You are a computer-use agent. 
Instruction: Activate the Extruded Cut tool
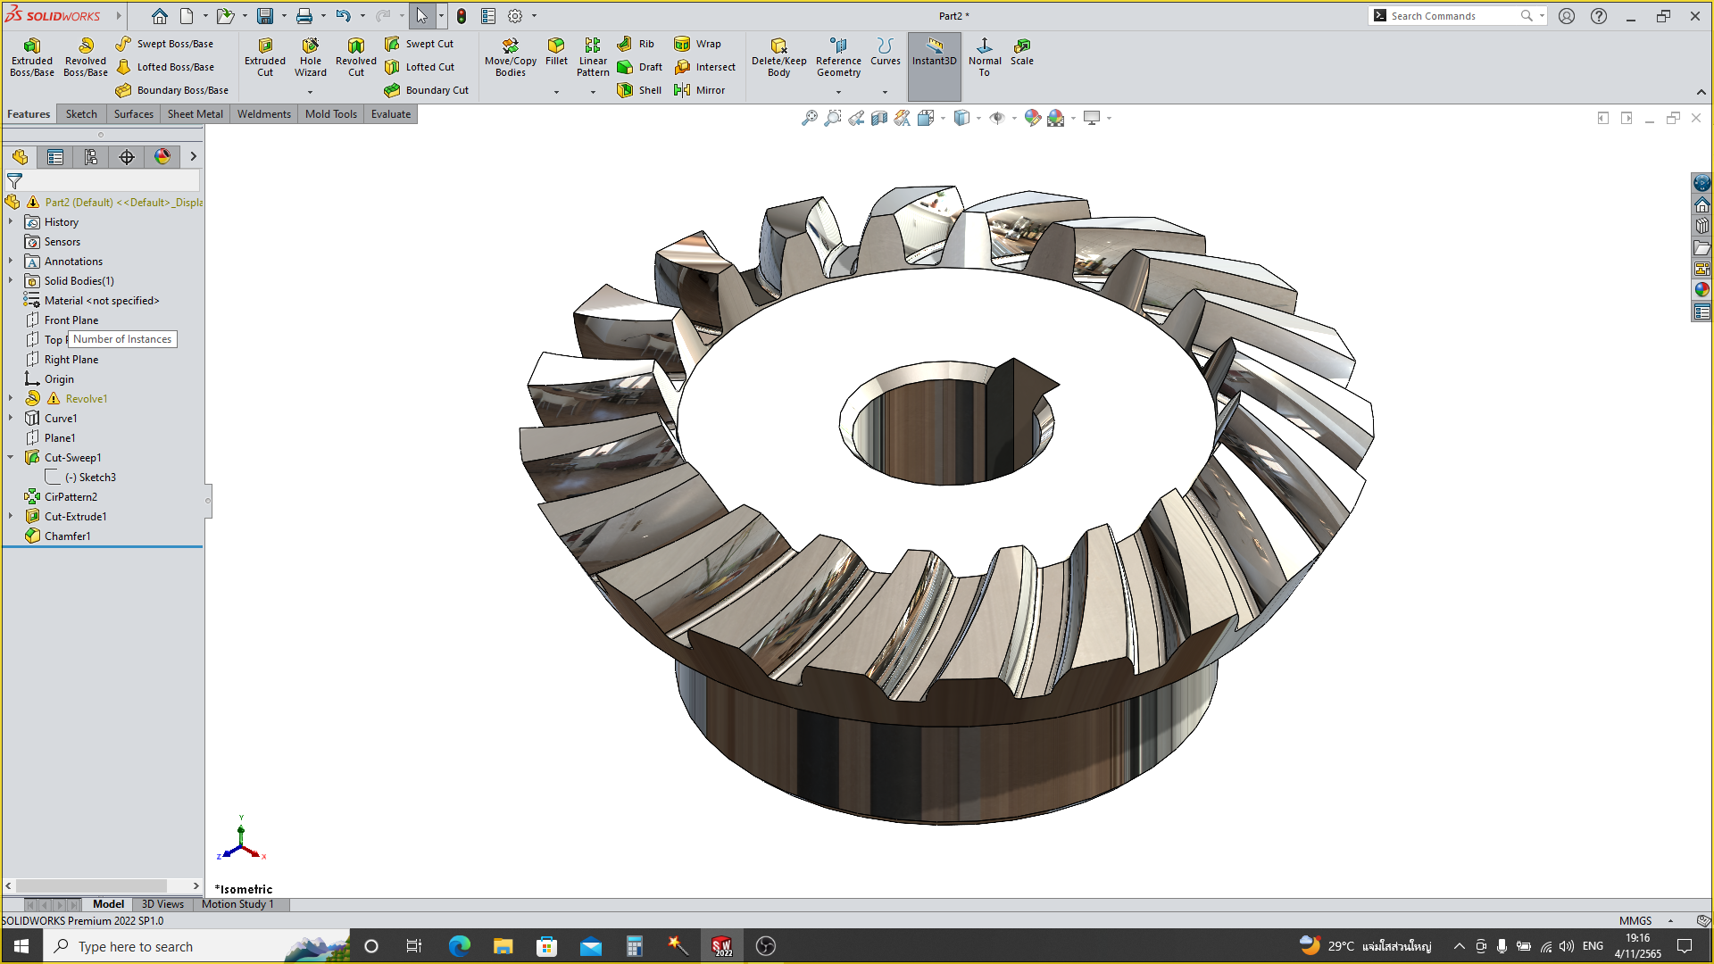pos(265,57)
